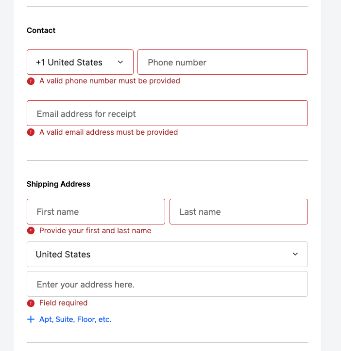
Task: Click the Enter your address here field
Action: pyautogui.click(x=168, y=284)
